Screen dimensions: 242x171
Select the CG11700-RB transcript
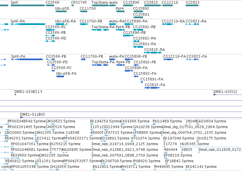pyautogui.click(x=84, y=24)
